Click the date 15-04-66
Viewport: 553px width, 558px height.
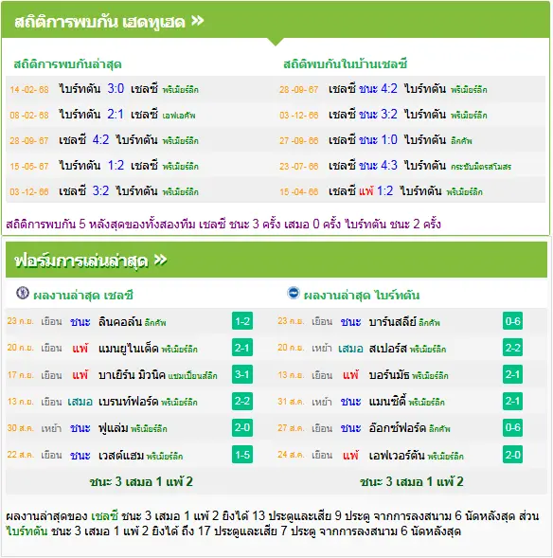[298, 191]
